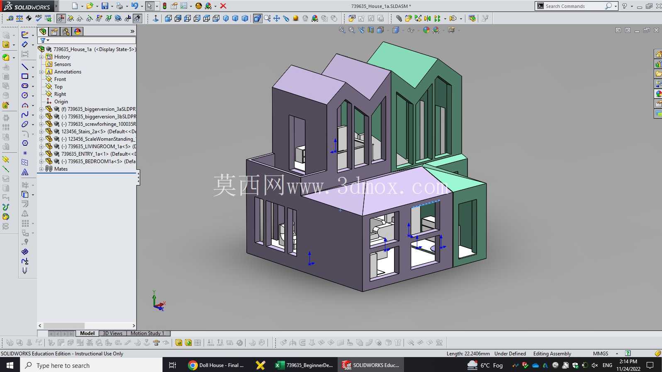Click the Normal To view icon
This screenshot has height=372, width=662.
pyautogui.click(x=156, y=18)
